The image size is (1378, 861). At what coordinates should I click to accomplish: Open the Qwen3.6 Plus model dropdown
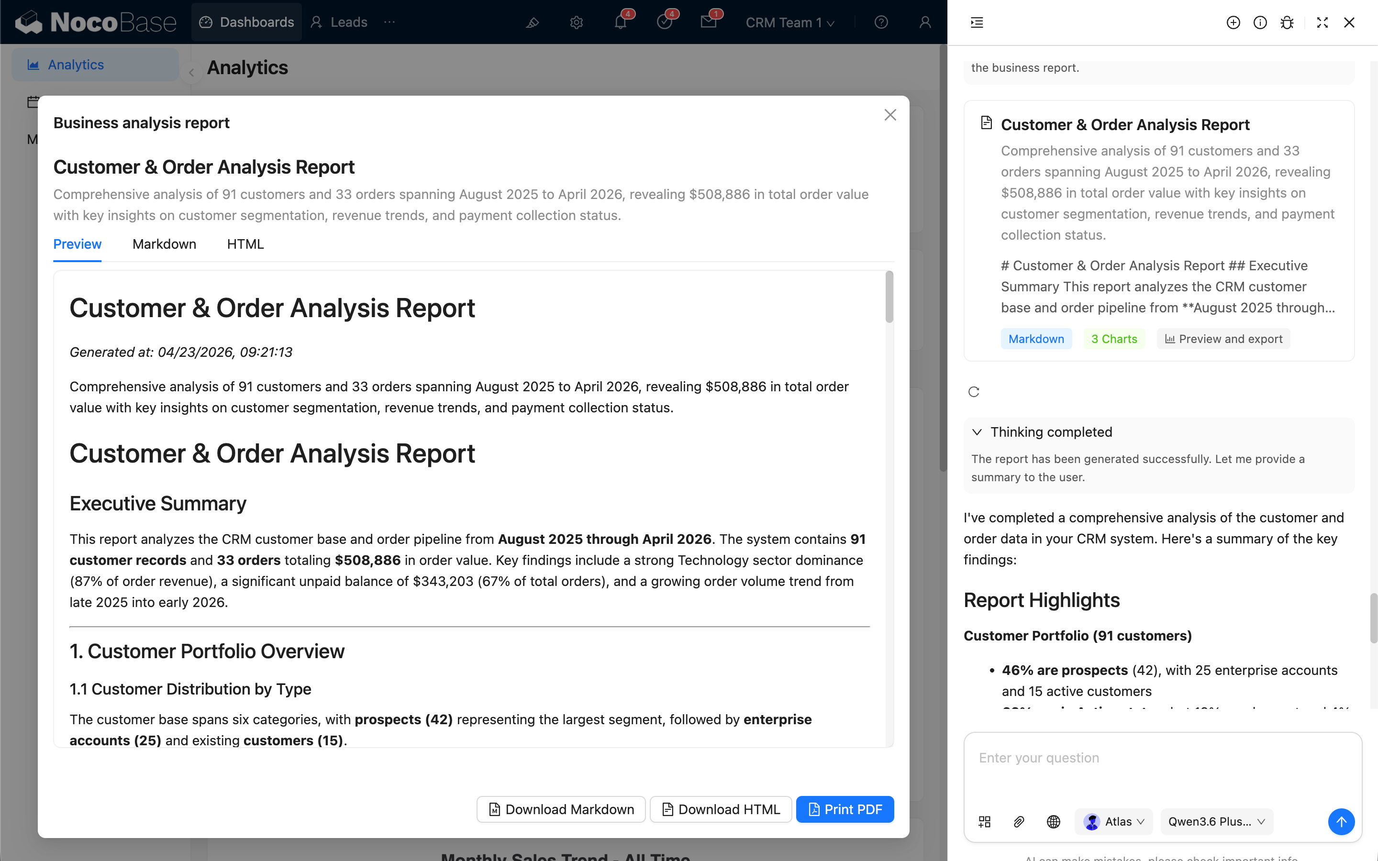click(1216, 822)
